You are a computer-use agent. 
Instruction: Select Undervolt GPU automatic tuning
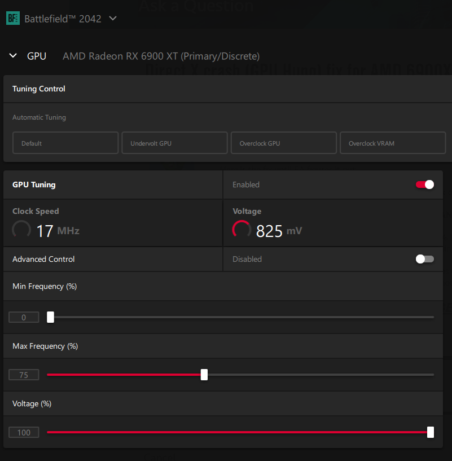[x=174, y=143]
